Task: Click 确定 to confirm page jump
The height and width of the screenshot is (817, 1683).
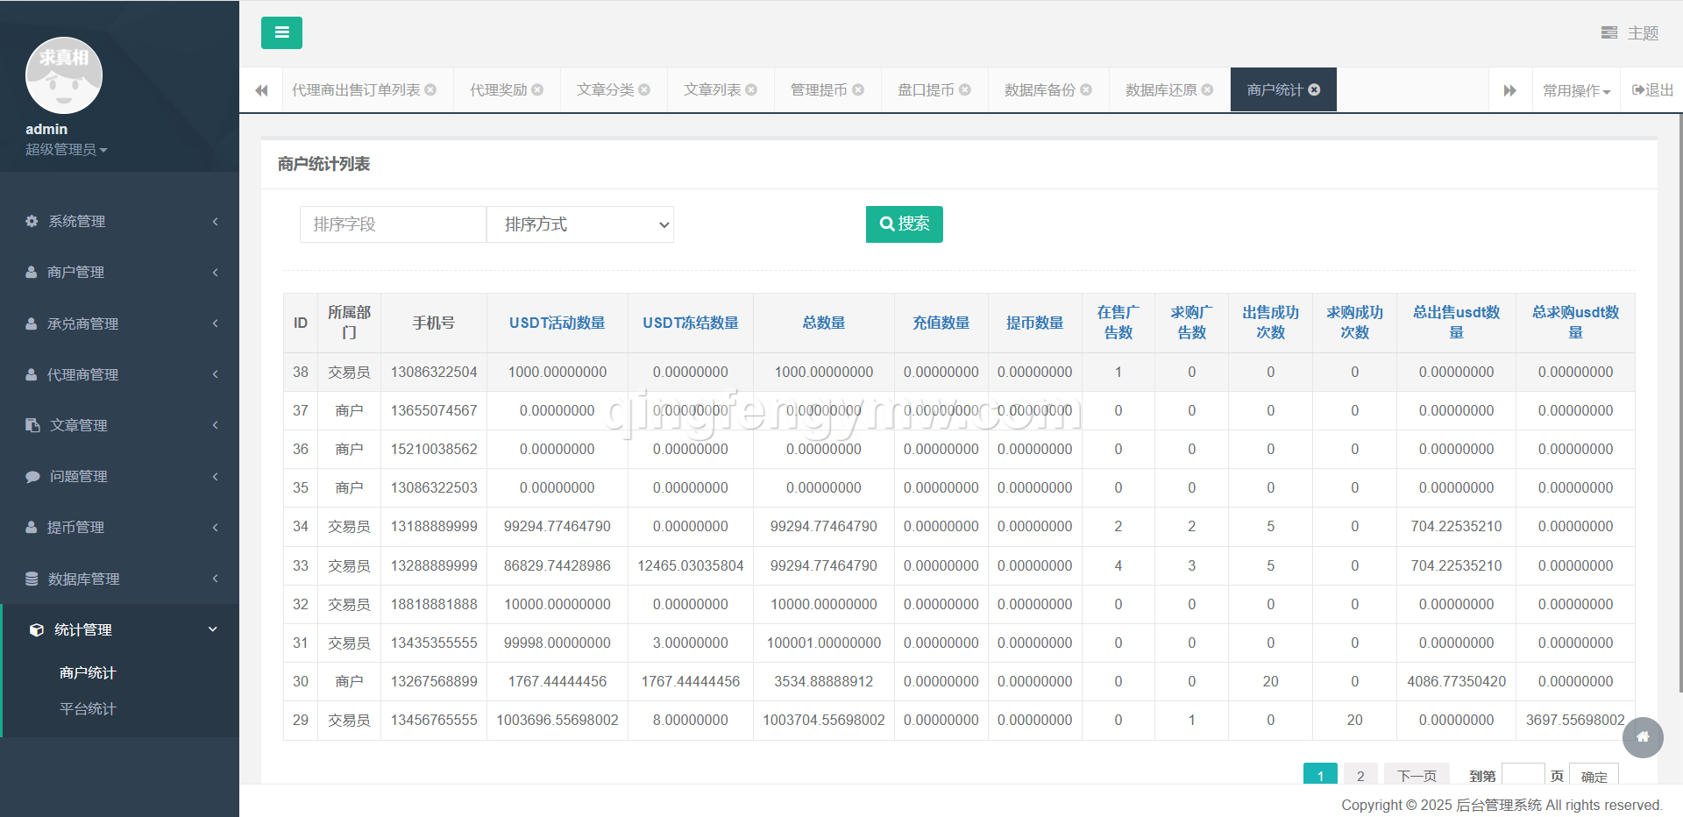Action: click(1594, 775)
